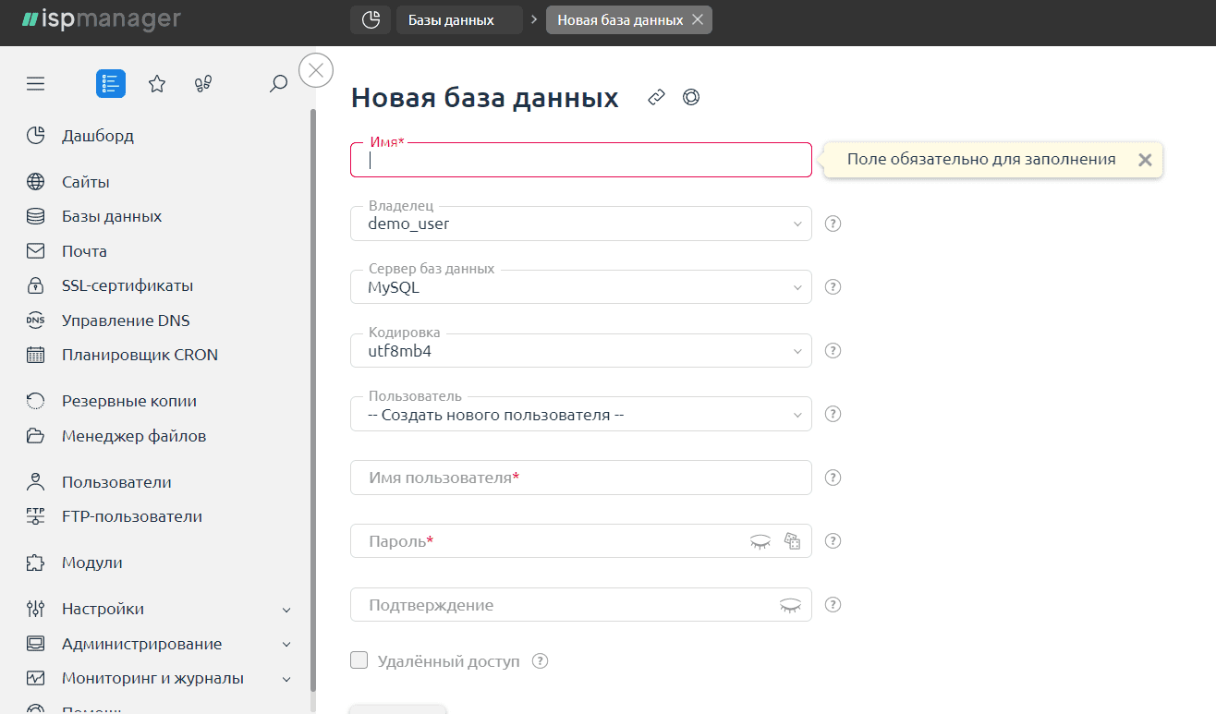Show help for Кодировка field
Image resolution: width=1216 pixels, height=714 pixels.
(x=833, y=351)
